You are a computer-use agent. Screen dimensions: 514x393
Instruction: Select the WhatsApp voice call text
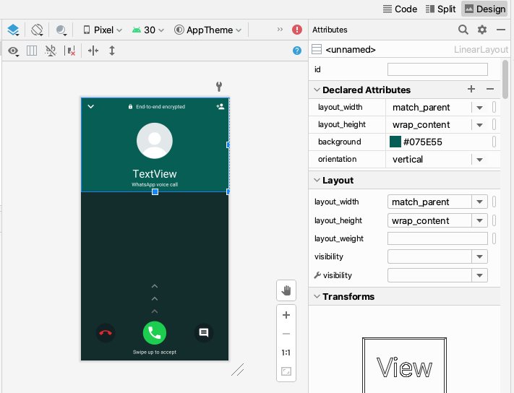click(x=155, y=184)
